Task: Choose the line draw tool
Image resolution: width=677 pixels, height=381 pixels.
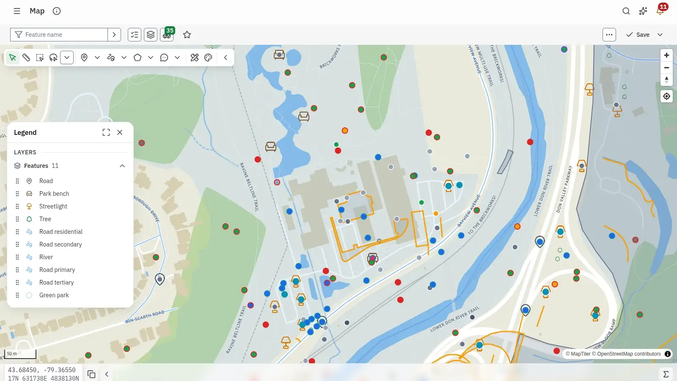Action: (x=111, y=58)
